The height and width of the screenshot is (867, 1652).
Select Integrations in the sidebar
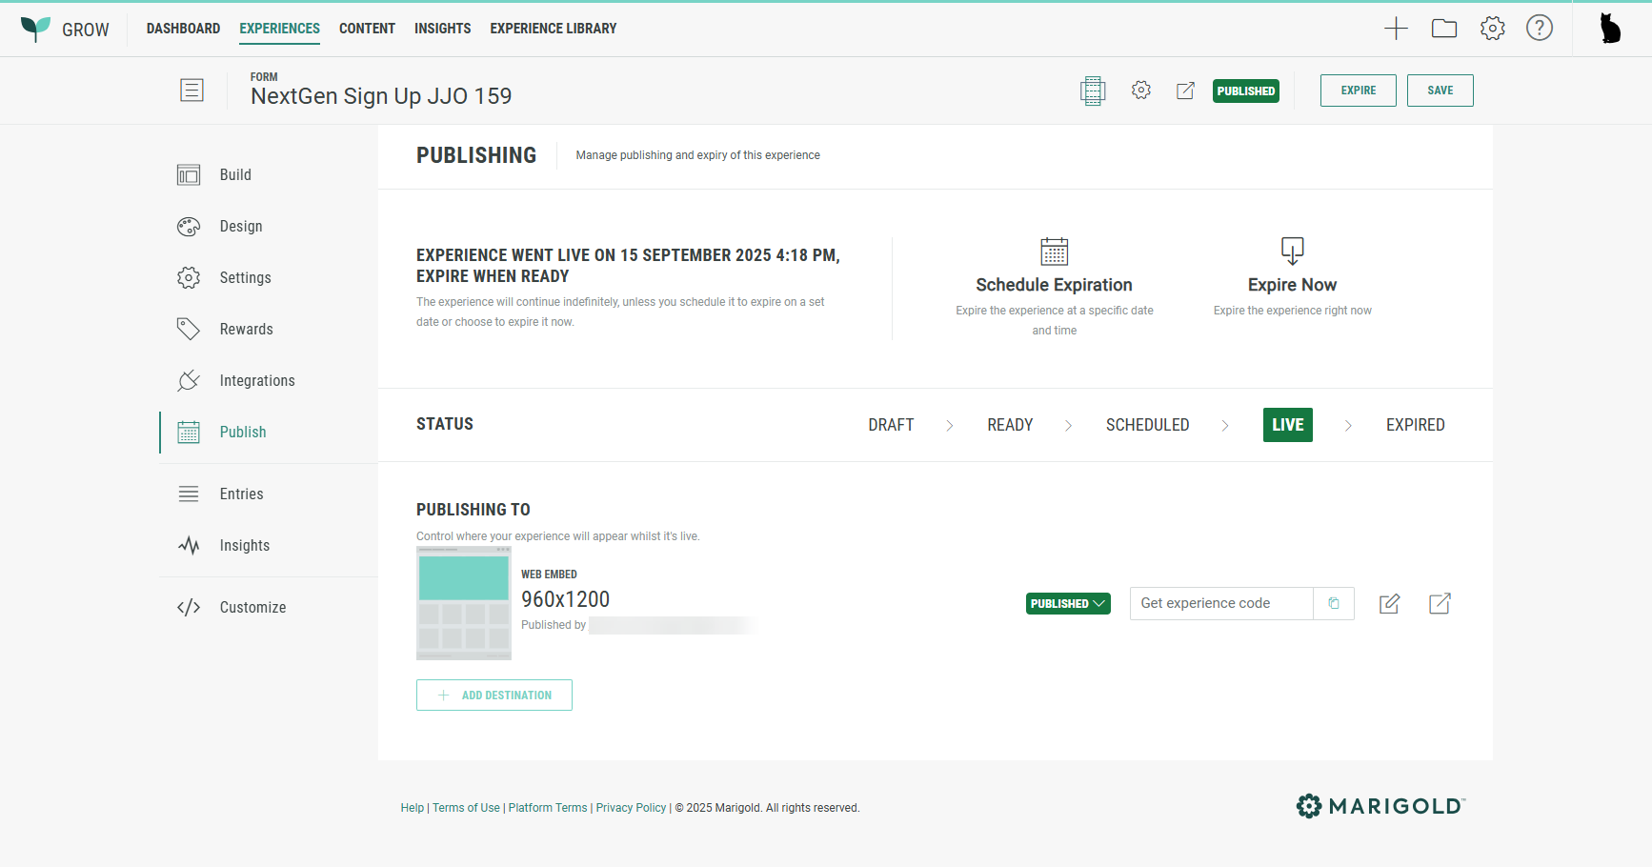(257, 381)
